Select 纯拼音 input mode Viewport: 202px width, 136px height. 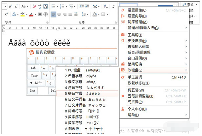pyautogui.click(x=135, y=102)
